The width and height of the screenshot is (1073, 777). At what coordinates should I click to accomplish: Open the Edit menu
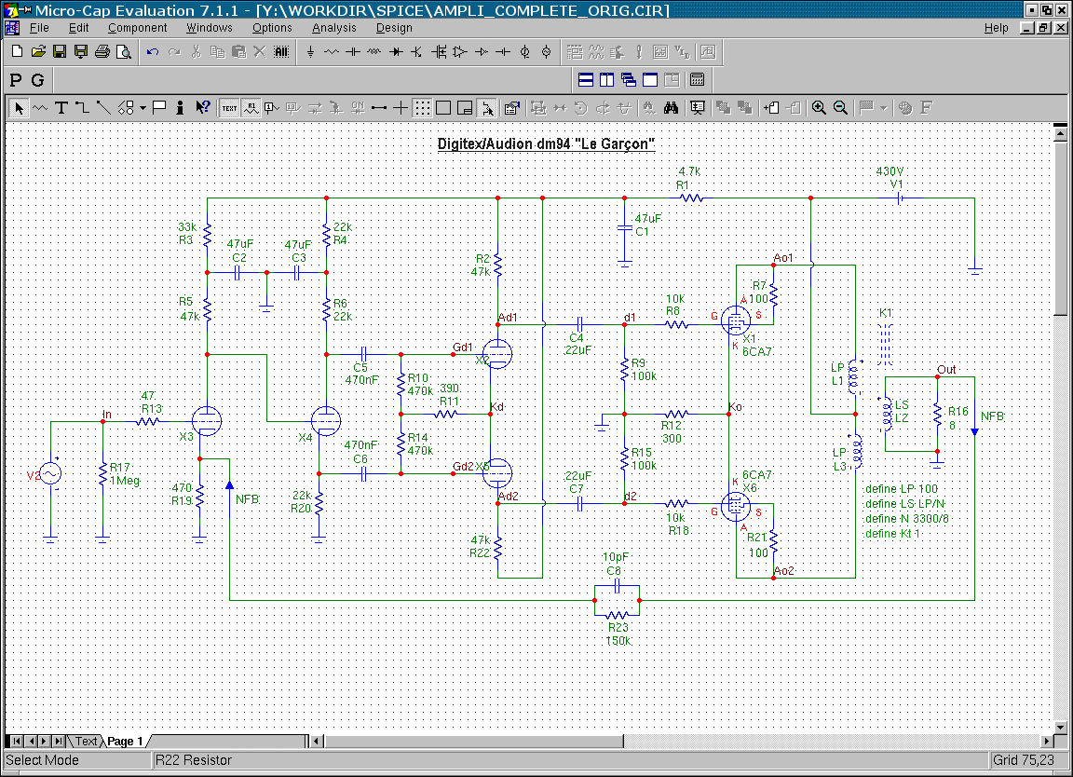pyautogui.click(x=78, y=28)
